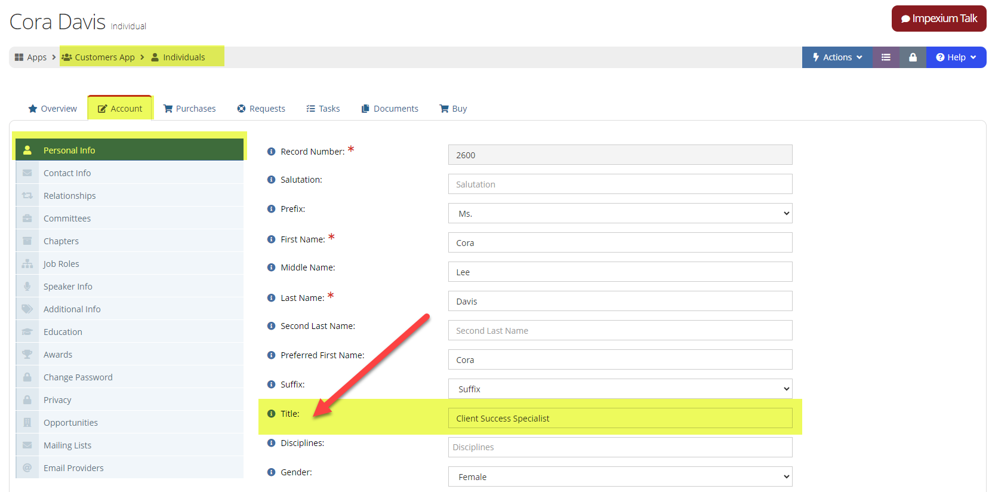Viewport: 992px width, 492px height.
Task: Open the Requests tab
Action: pos(261,109)
